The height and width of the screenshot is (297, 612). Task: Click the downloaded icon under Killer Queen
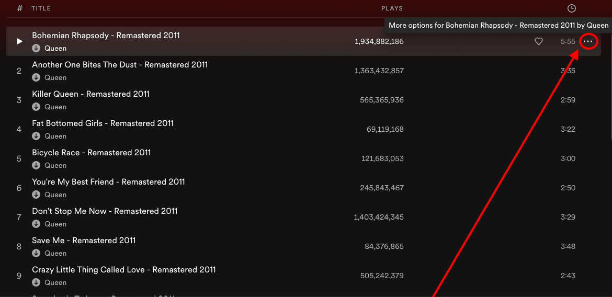[36, 107]
